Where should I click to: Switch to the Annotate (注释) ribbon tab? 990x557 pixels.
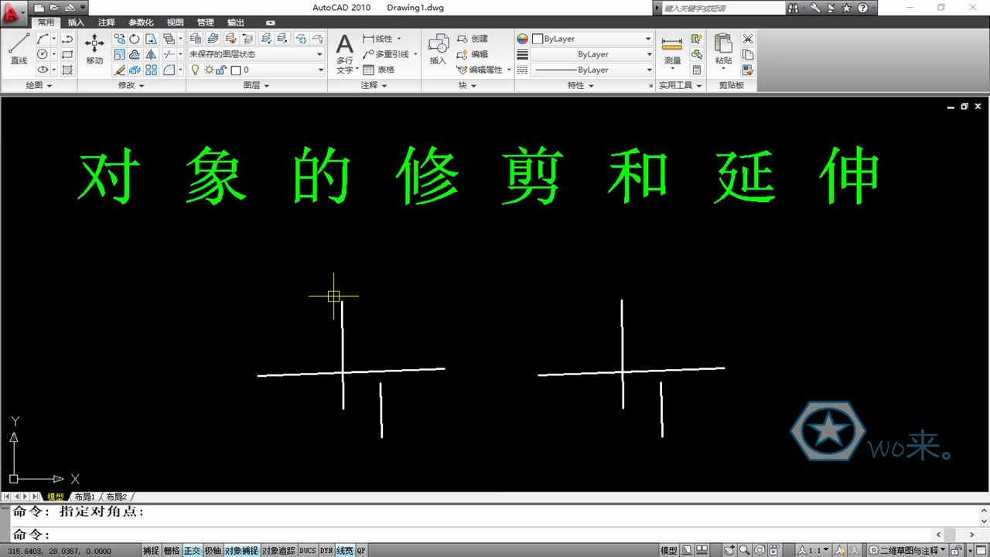pos(107,22)
